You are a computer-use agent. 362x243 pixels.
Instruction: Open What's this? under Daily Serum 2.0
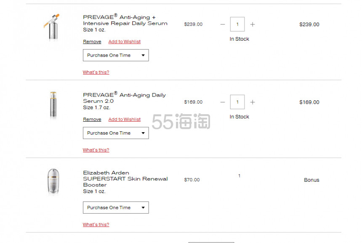click(96, 150)
